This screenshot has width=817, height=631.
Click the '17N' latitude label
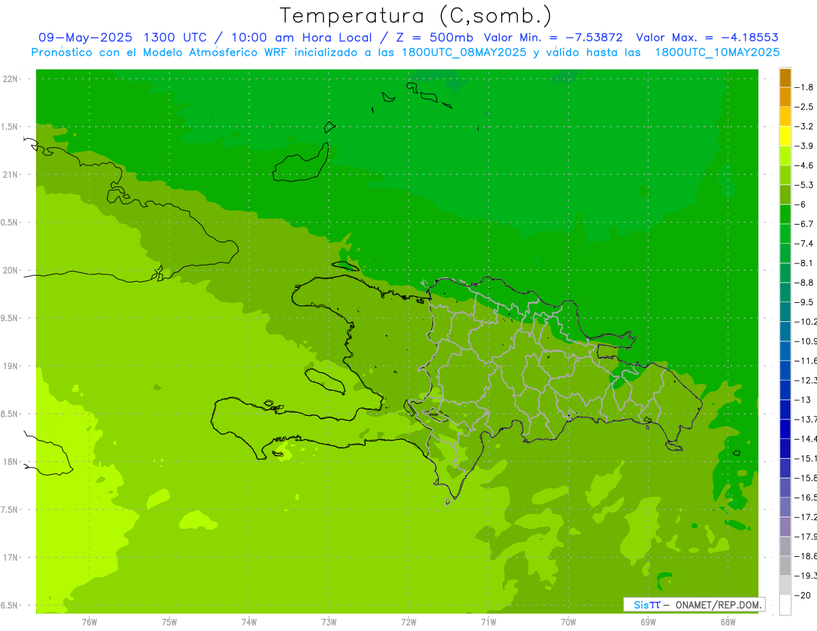[12, 557]
